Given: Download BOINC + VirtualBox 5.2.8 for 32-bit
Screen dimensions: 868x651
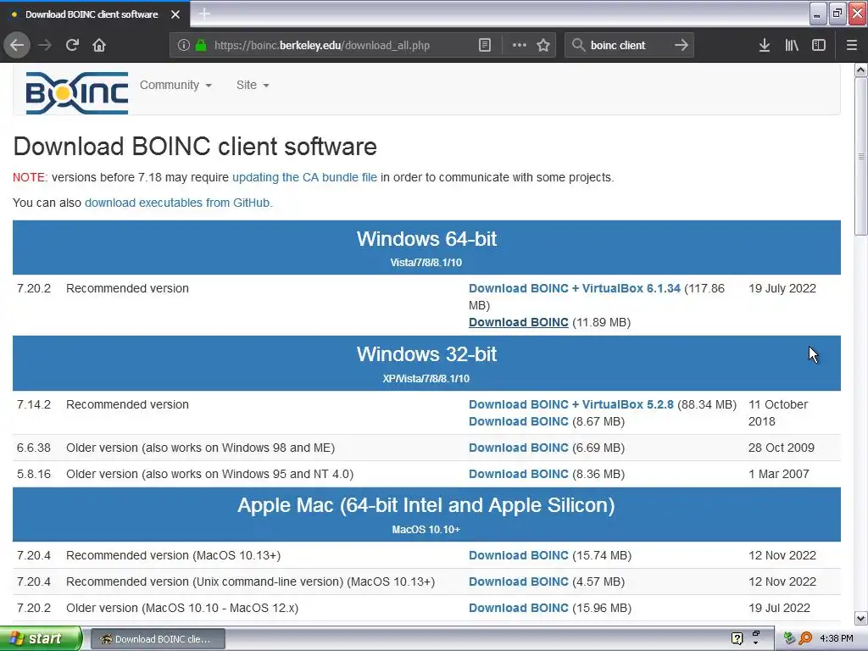Looking at the screenshot, I should 571,404.
